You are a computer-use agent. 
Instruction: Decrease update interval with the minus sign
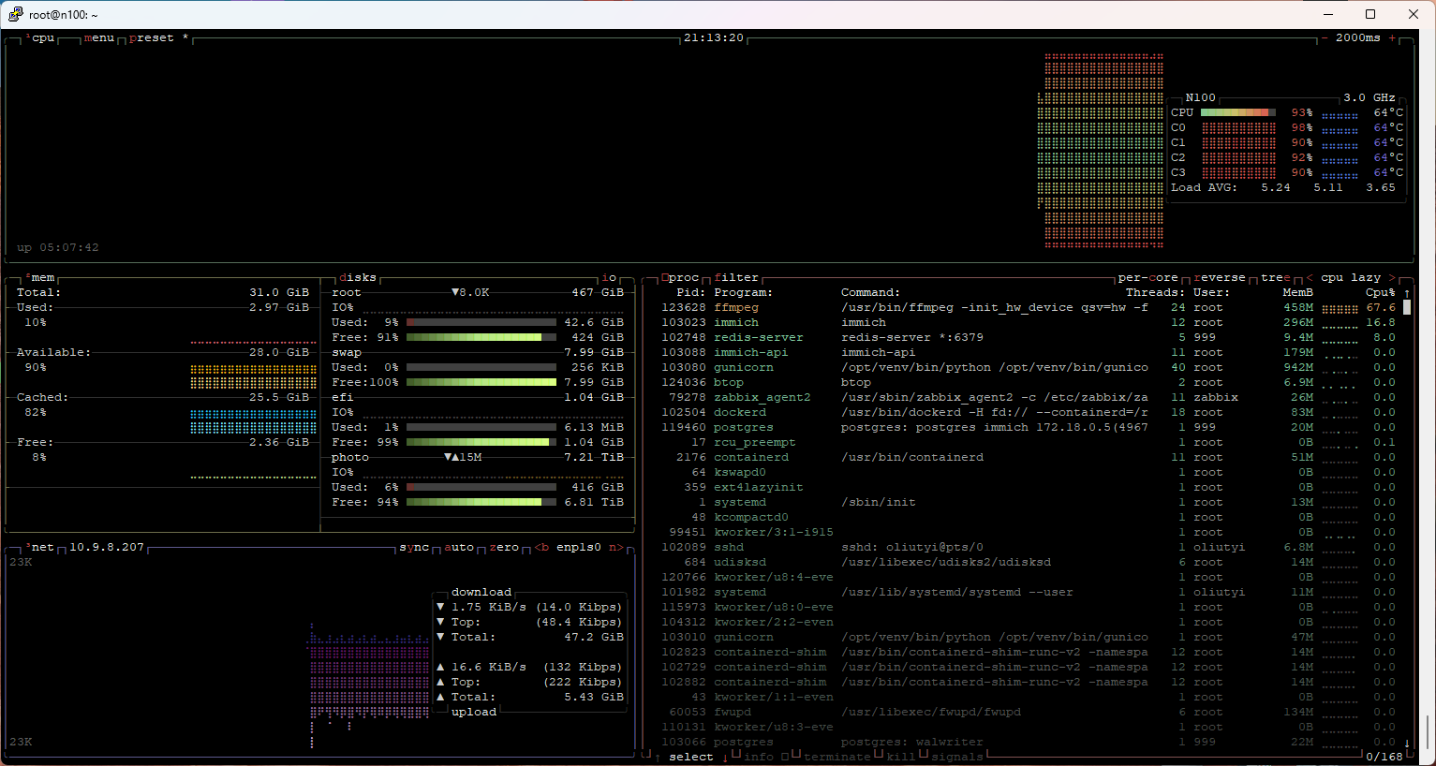tap(1325, 38)
